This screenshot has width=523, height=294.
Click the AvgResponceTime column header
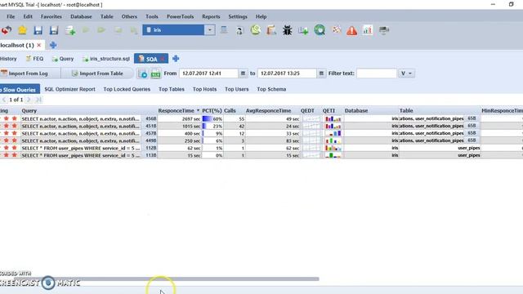pos(268,111)
